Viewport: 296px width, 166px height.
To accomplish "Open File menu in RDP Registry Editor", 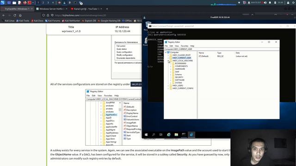I will pos(166,46).
